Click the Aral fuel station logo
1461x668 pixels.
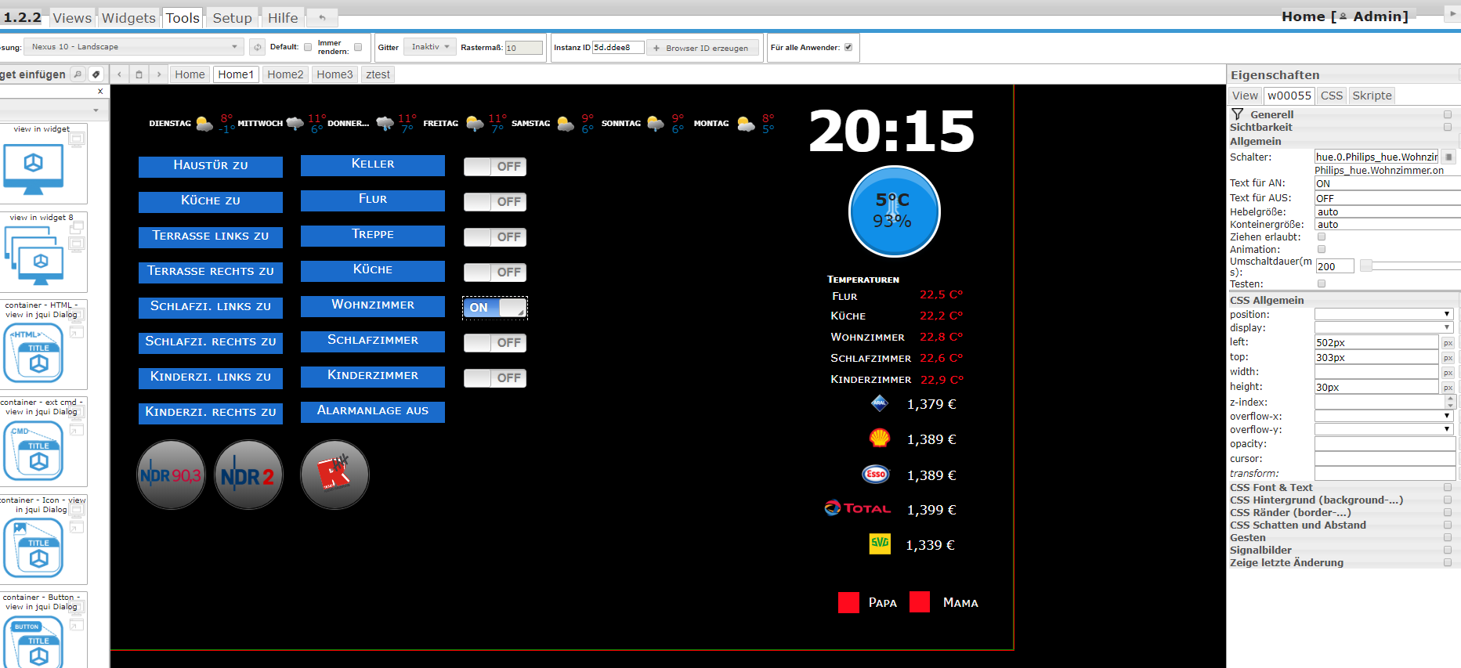pos(880,403)
